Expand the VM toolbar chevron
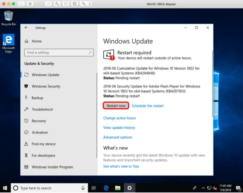The width and height of the screenshot is (243, 193). [90, 4]
